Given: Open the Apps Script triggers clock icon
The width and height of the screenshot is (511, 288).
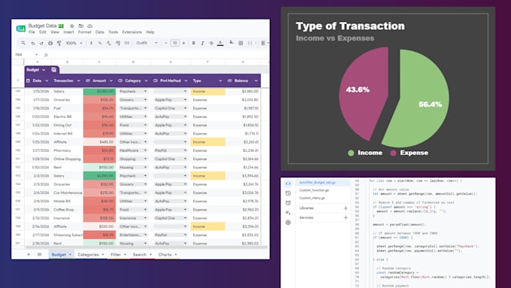Looking at the screenshot, I should (x=288, y=203).
